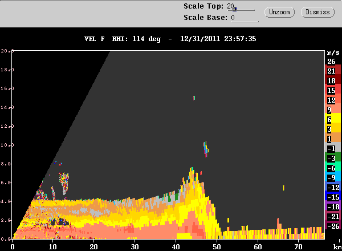
Task: Click the km units label on axis
Action: (337, 246)
